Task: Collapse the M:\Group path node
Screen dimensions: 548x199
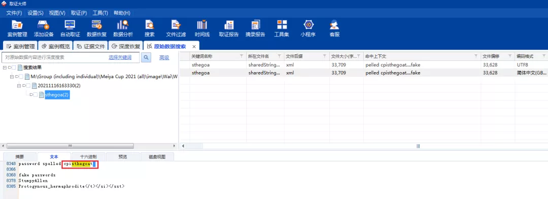Action: 12,77
